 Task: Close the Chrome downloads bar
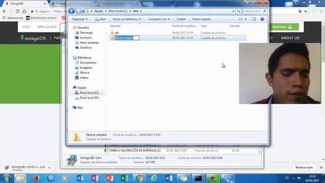[321, 167]
